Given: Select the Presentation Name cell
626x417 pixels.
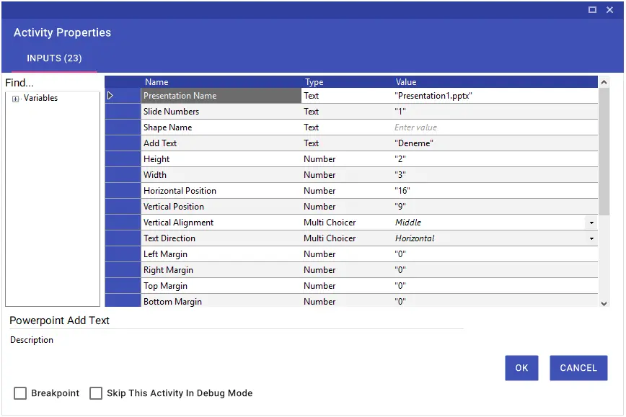Looking at the screenshot, I should [221, 96].
